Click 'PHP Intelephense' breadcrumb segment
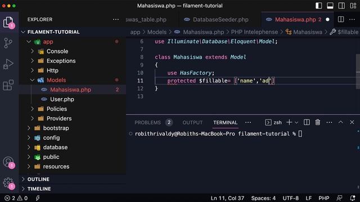 point(254,32)
